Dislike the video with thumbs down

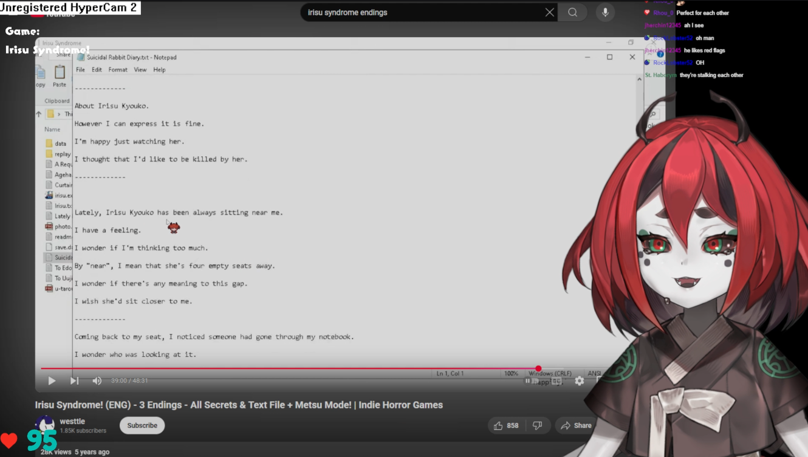[x=538, y=425]
